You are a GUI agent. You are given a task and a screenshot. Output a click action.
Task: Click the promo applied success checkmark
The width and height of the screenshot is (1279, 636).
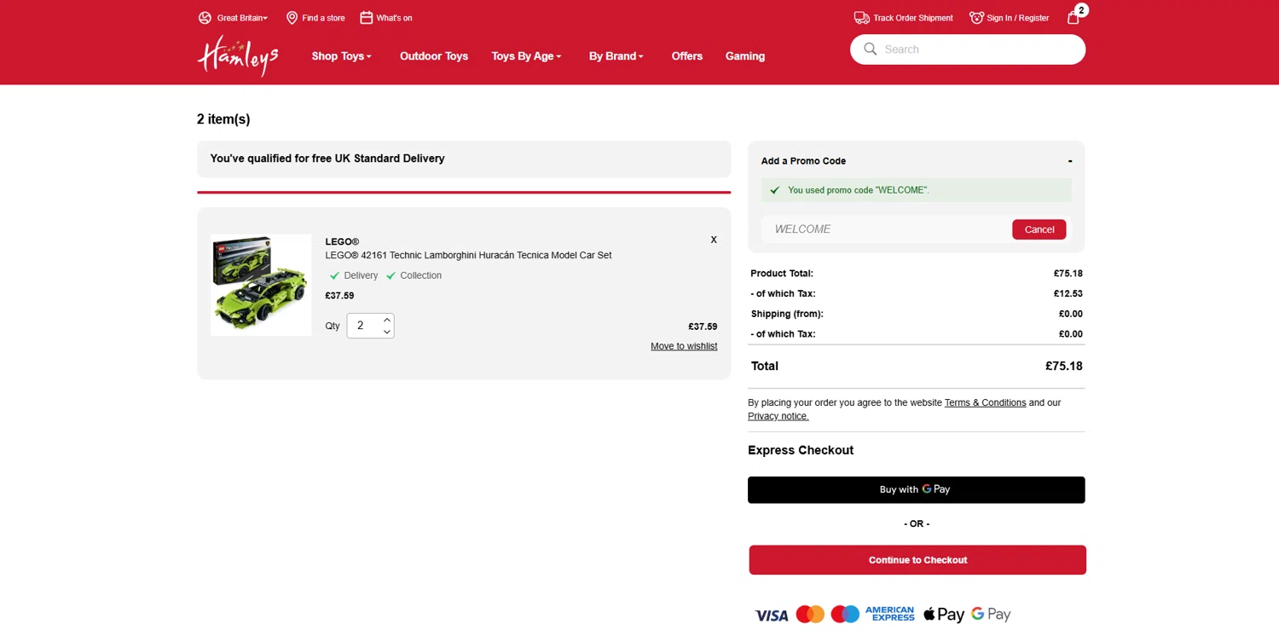click(x=774, y=190)
